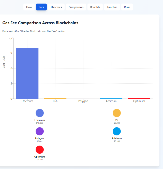
Task: Click the yellow BSC bar in chart
Action: click(55, 98)
